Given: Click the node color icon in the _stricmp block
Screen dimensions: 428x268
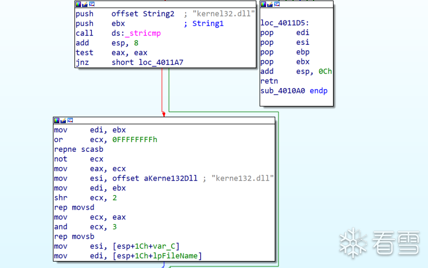Looking at the screenshot, I should [x=78, y=4].
